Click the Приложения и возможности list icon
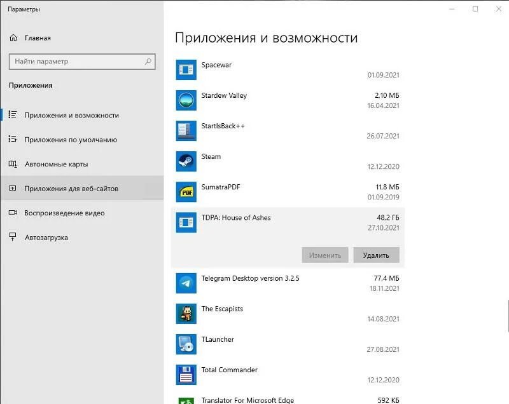This screenshot has width=509, height=404. pyautogui.click(x=13, y=115)
